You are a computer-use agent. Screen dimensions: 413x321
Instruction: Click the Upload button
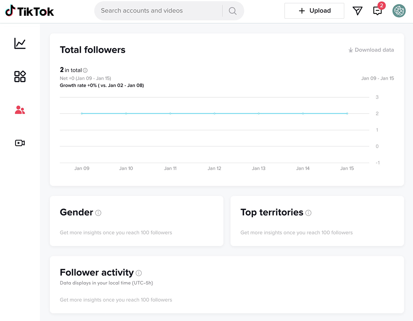[314, 11]
